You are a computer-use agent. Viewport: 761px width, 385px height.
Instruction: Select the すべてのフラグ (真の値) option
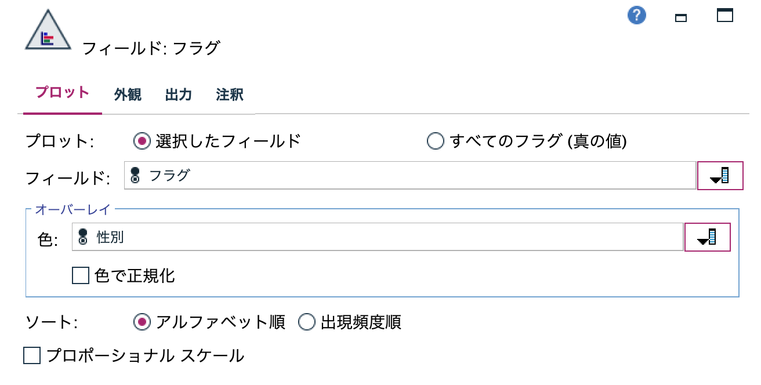click(x=435, y=141)
